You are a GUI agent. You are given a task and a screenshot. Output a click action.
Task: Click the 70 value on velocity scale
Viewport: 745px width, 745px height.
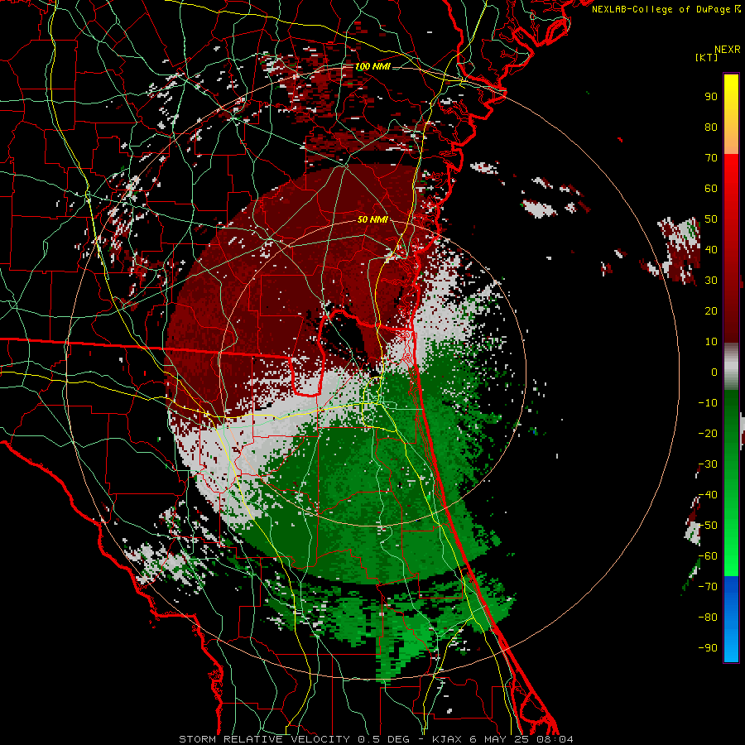[711, 158]
